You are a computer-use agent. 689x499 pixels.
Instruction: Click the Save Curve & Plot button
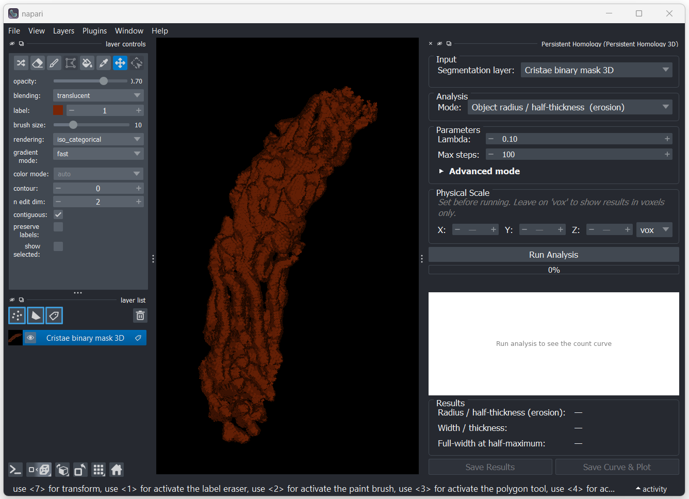(x=617, y=467)
